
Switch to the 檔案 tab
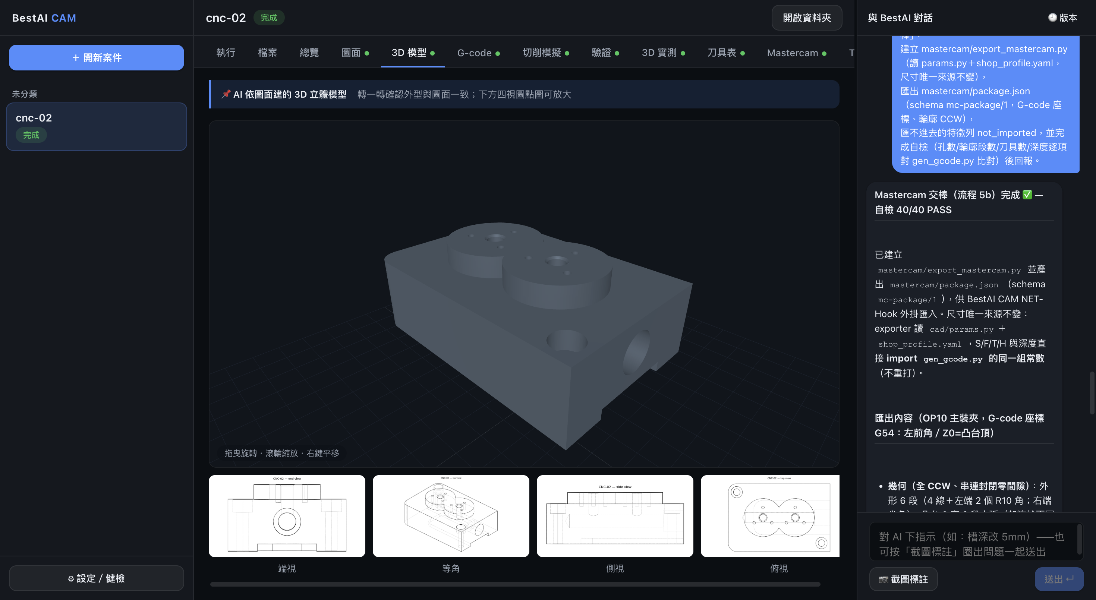tap(267, 53)
